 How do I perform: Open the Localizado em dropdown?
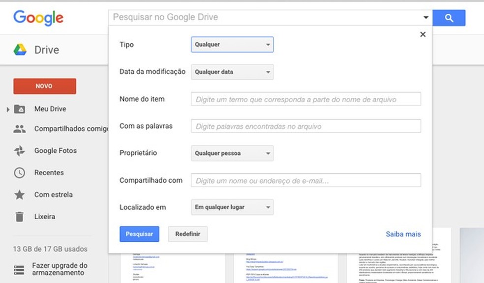[x=232, y=207]
